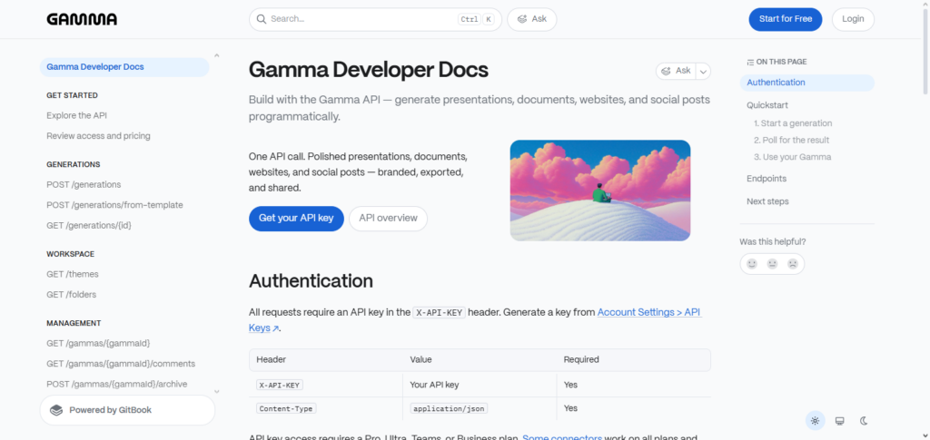
Task: Click the GitBook logo icon
Action: (x=56, y=410)
